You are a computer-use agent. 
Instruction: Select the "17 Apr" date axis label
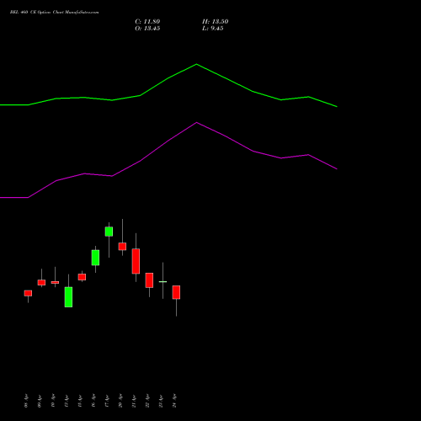click(x=107, y=401)
